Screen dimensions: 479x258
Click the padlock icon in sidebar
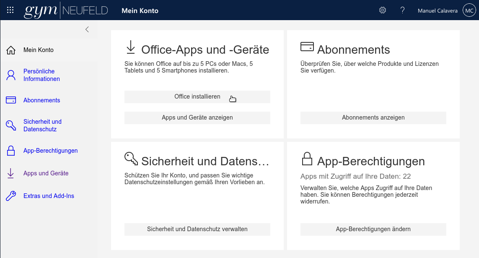click(x=11, y=151)
